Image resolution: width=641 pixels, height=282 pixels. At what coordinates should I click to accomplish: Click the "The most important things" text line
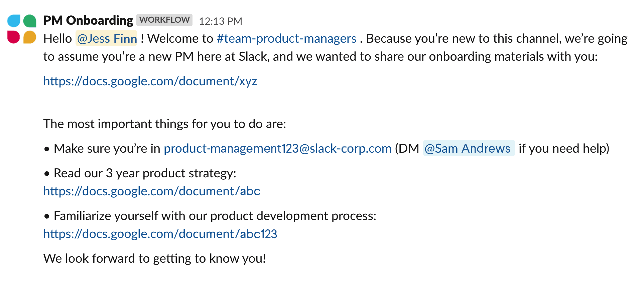164,124
